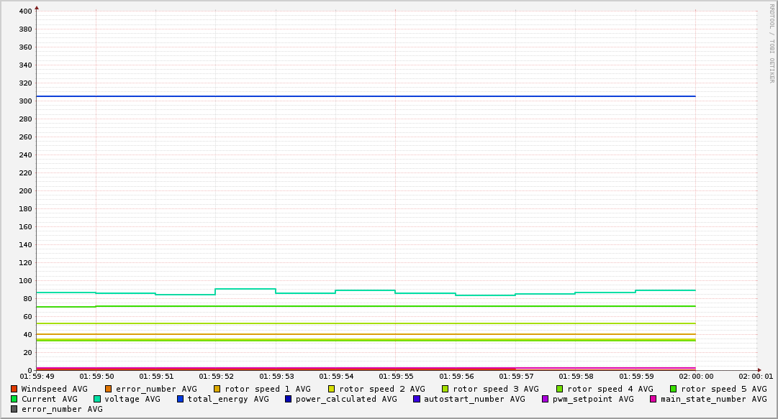Click the 02:00:00 time axis label
The width and height of the screenshot is (778, 419).
click(x=696, y=376)
